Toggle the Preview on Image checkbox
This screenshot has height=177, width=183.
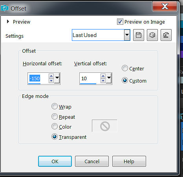coord(120,22)
